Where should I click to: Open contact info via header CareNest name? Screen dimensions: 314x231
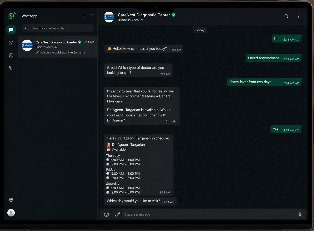pyautogui.click(x=144, y=15)
